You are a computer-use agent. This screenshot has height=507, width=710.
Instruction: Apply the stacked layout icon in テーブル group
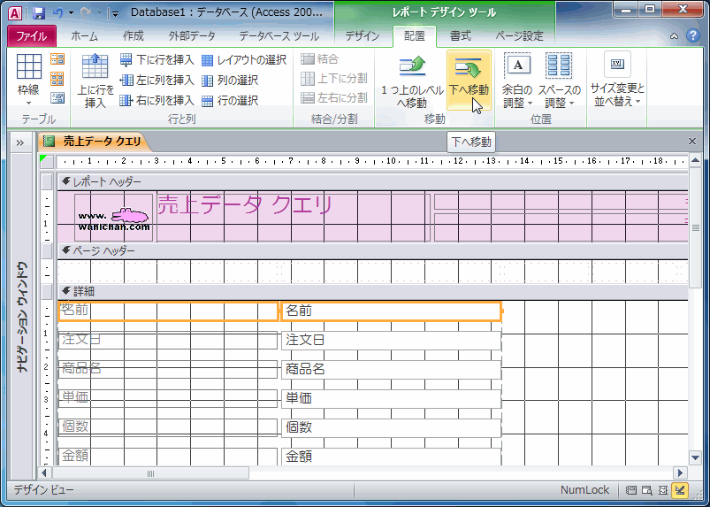(57, 59)
